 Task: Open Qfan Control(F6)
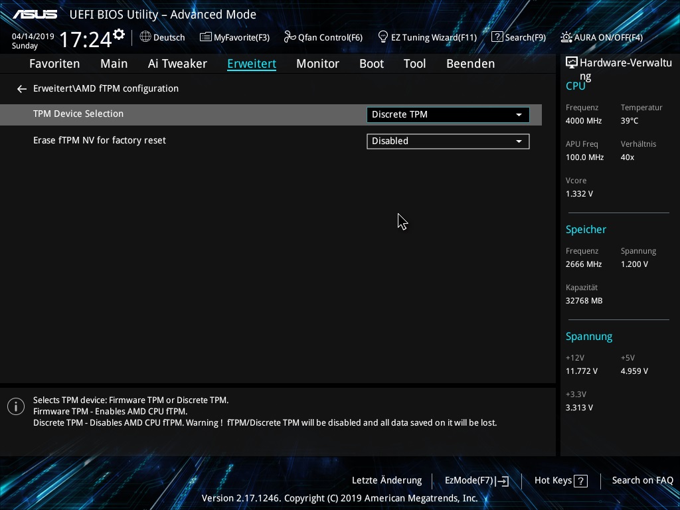click(x=323, y=37)
